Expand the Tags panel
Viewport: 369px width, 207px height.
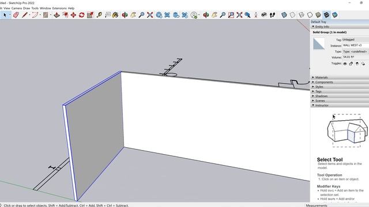[340, 91]
